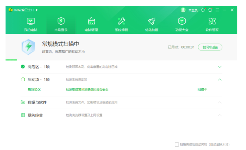Screen dimensions: 246x150
Task: Switch to 木马查杀 tab
Action: coord(61,24)
